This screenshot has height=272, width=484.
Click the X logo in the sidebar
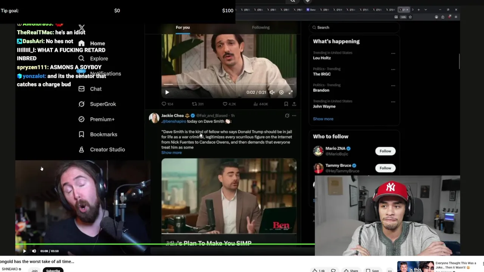coord(82,28)
